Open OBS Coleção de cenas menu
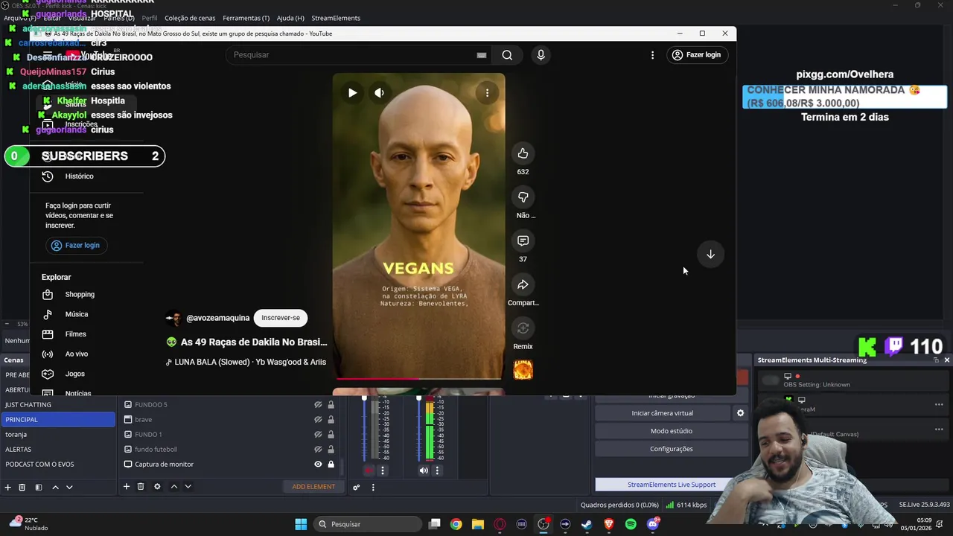The height and width of the screenshot is (536, 953). (190, 18)
